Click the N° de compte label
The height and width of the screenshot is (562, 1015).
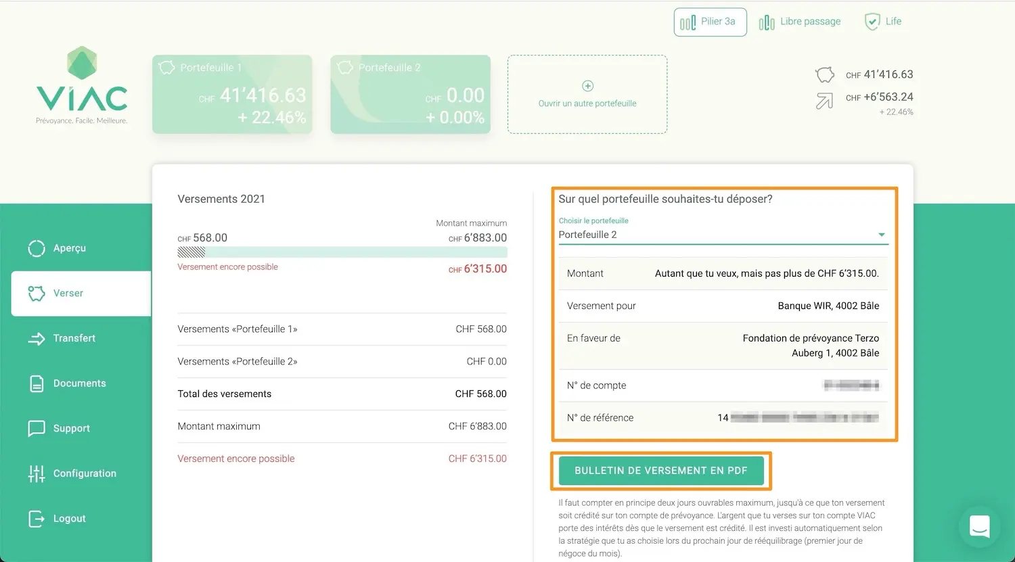click(596, 385)
